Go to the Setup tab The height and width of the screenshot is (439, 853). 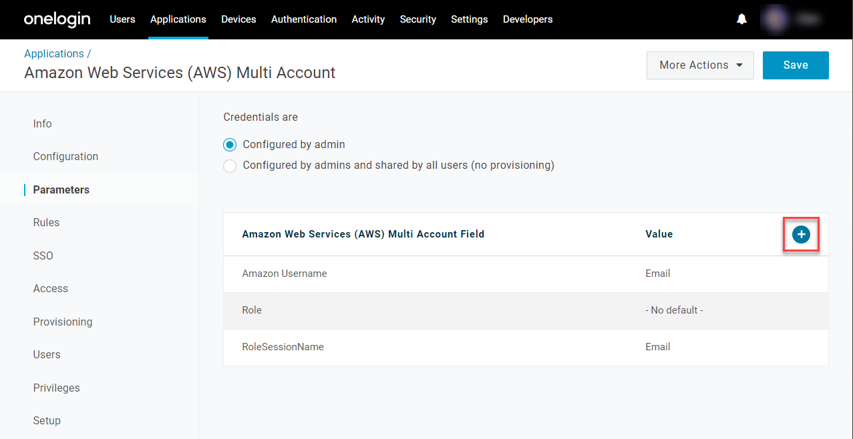click(x=47, y=420)
